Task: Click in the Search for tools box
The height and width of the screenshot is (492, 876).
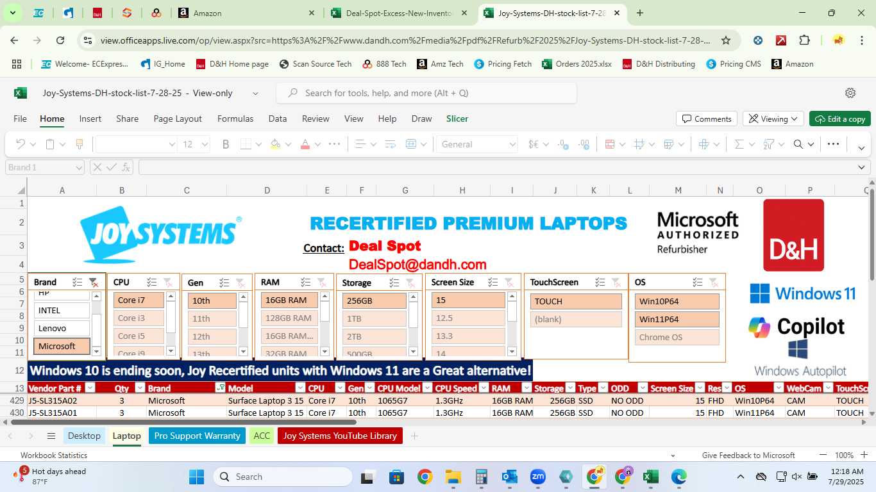Action: pos(426,93)
